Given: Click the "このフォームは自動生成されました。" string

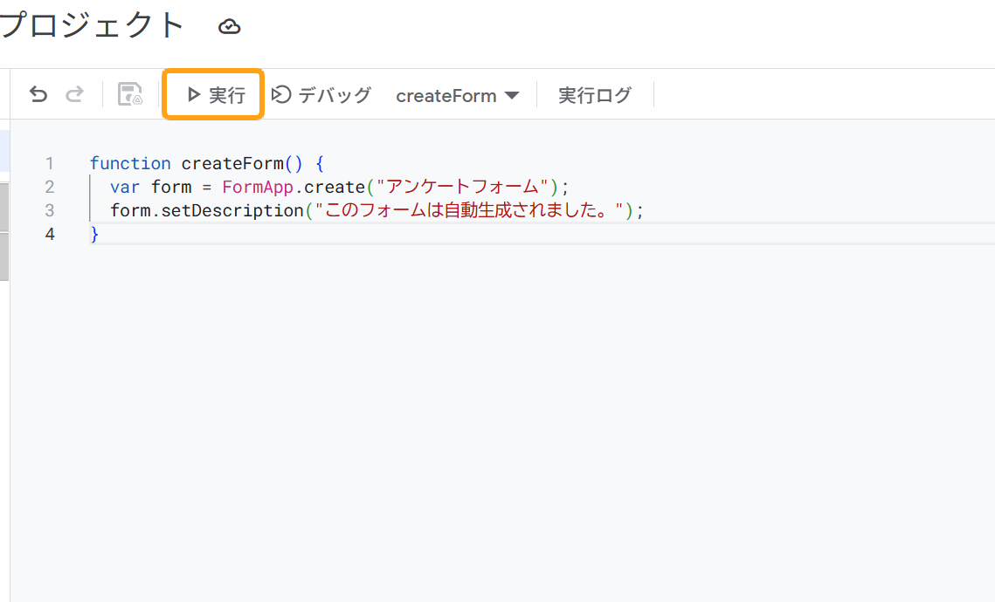Looking at the screenshot, I should [469, 210].
